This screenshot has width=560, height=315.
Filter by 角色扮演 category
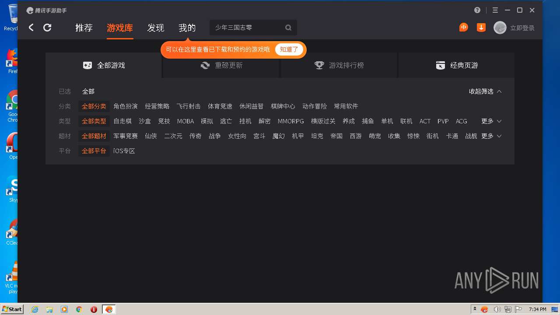click(126, 106)
